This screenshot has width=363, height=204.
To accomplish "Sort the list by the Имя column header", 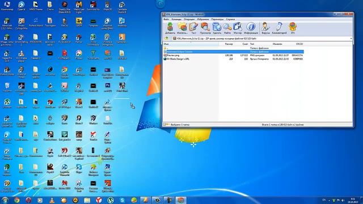I will [x=191, y=44].
